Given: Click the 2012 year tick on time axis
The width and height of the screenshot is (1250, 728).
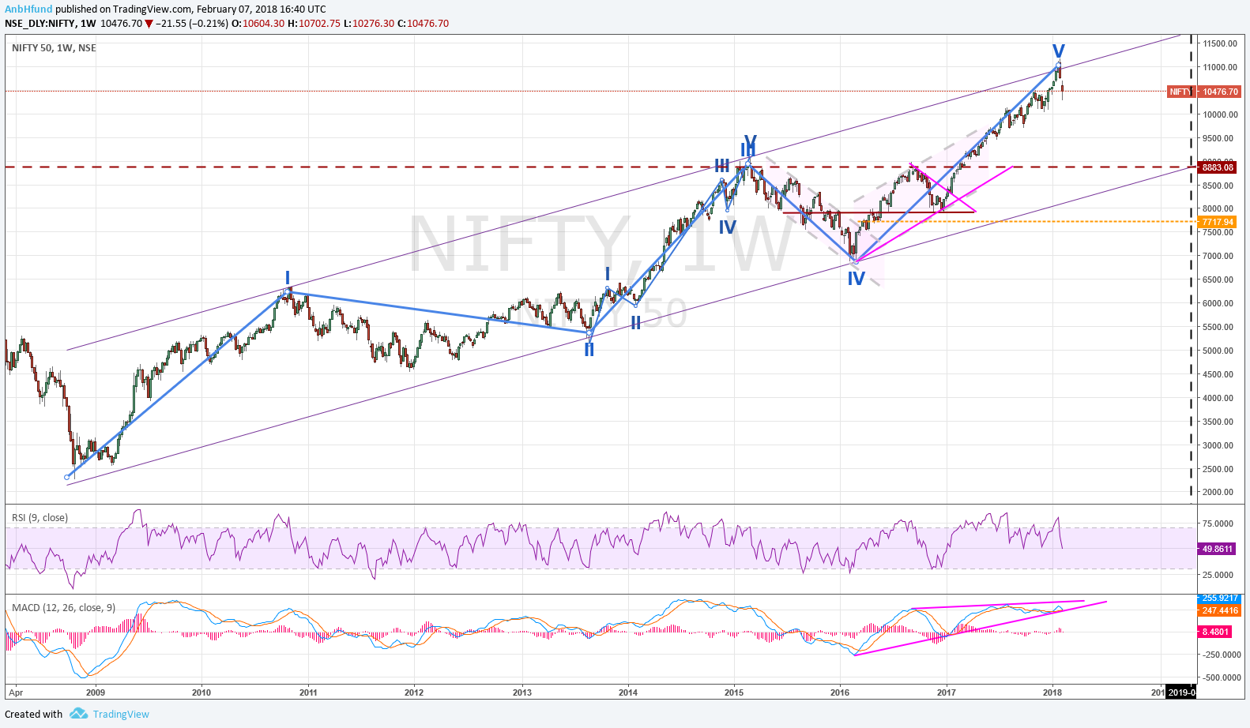Looking at the screenshot, I should click(x=414, y=692).
